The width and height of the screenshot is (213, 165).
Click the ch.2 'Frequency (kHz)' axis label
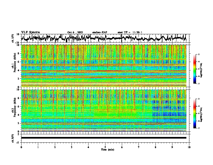[15, 107]
